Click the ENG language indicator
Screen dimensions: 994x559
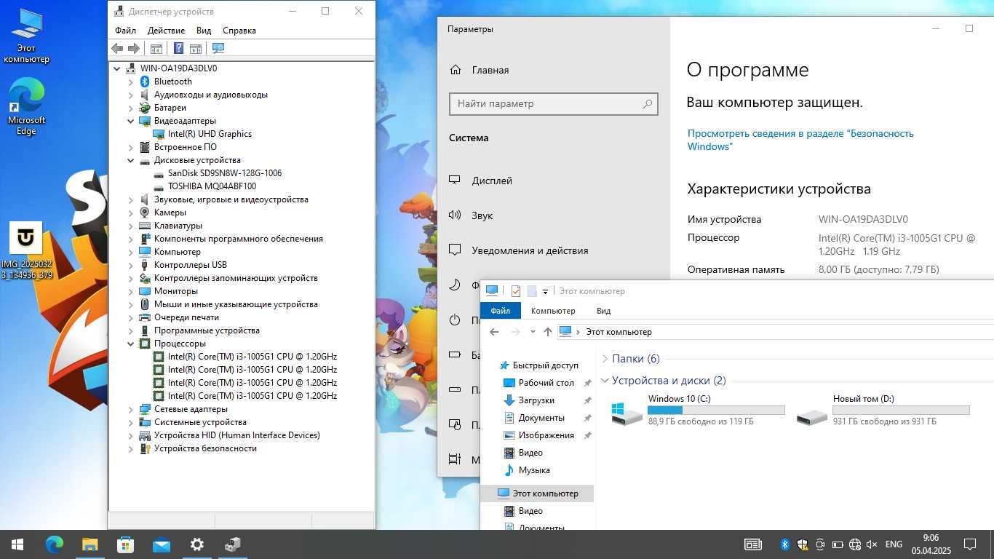click(894, 544)
